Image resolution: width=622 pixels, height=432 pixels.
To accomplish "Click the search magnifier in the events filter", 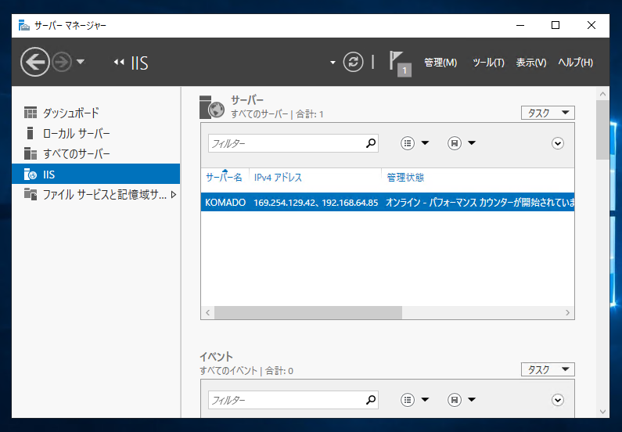I will coord(371,400).
